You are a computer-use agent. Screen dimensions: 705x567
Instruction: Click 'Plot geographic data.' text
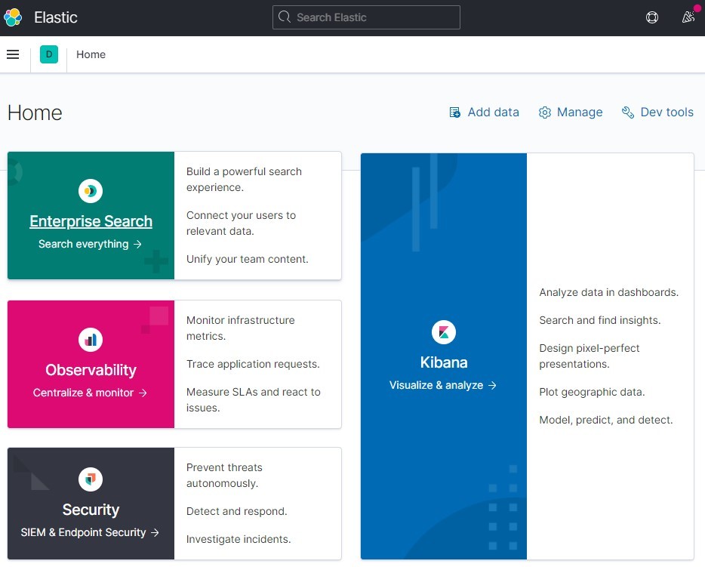tap(592, 392)
